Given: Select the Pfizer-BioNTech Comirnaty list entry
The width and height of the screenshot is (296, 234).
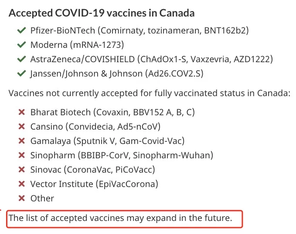Looking at the screenshot, I should click(139, 30).
